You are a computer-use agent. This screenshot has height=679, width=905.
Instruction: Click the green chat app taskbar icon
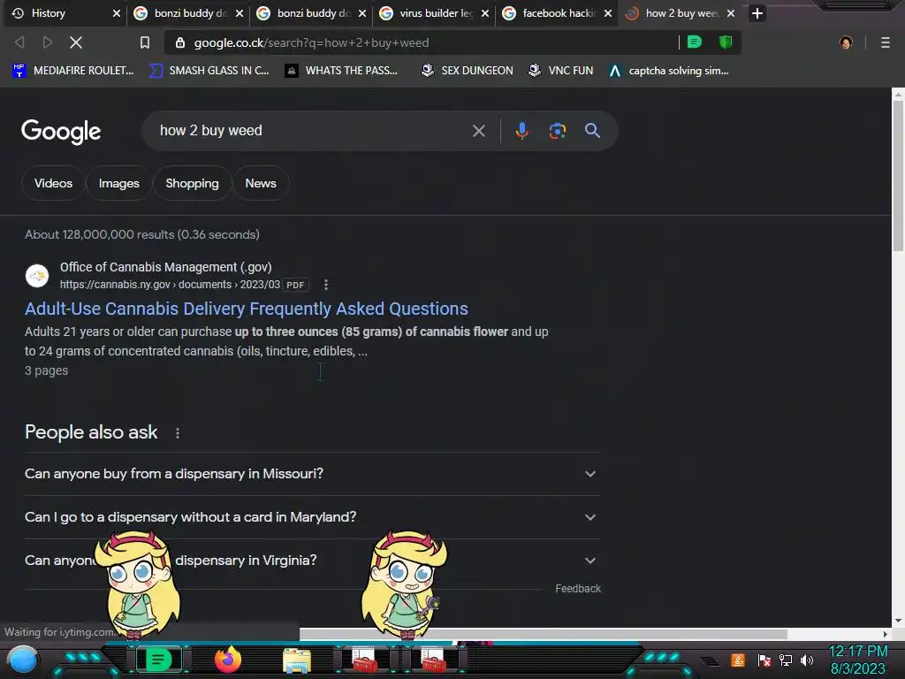(x=158, y=660)
